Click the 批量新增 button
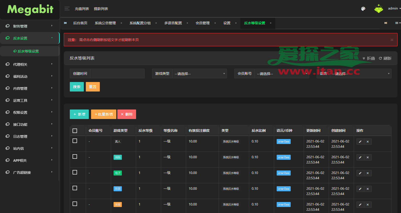401x213 pixels. pyautogui.click(x=104, y=114)
